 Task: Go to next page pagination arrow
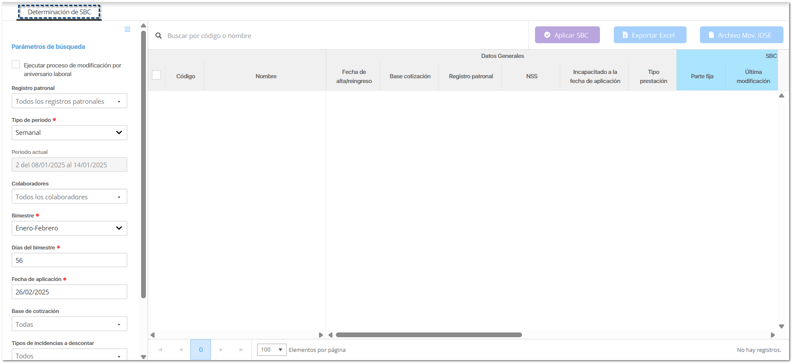tap(221, 350)
